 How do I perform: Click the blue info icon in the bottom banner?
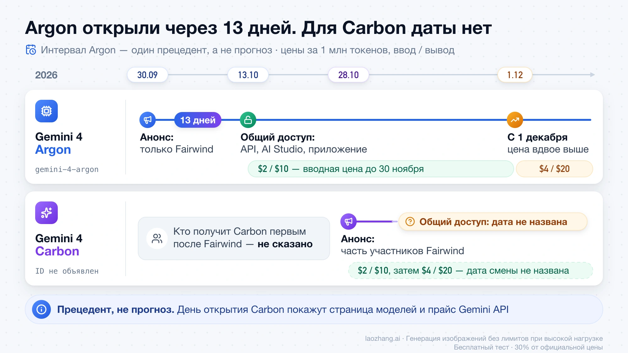pos(41,309)
